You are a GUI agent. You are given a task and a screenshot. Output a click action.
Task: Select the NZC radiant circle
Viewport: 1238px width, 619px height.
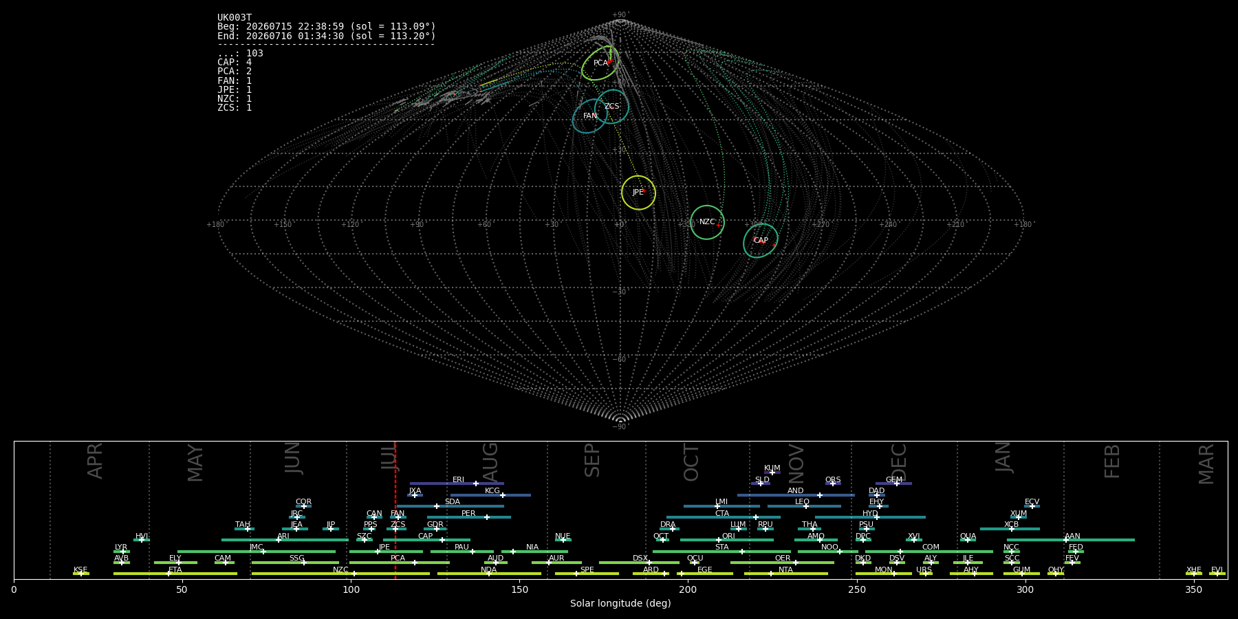[x=707, y=222]
